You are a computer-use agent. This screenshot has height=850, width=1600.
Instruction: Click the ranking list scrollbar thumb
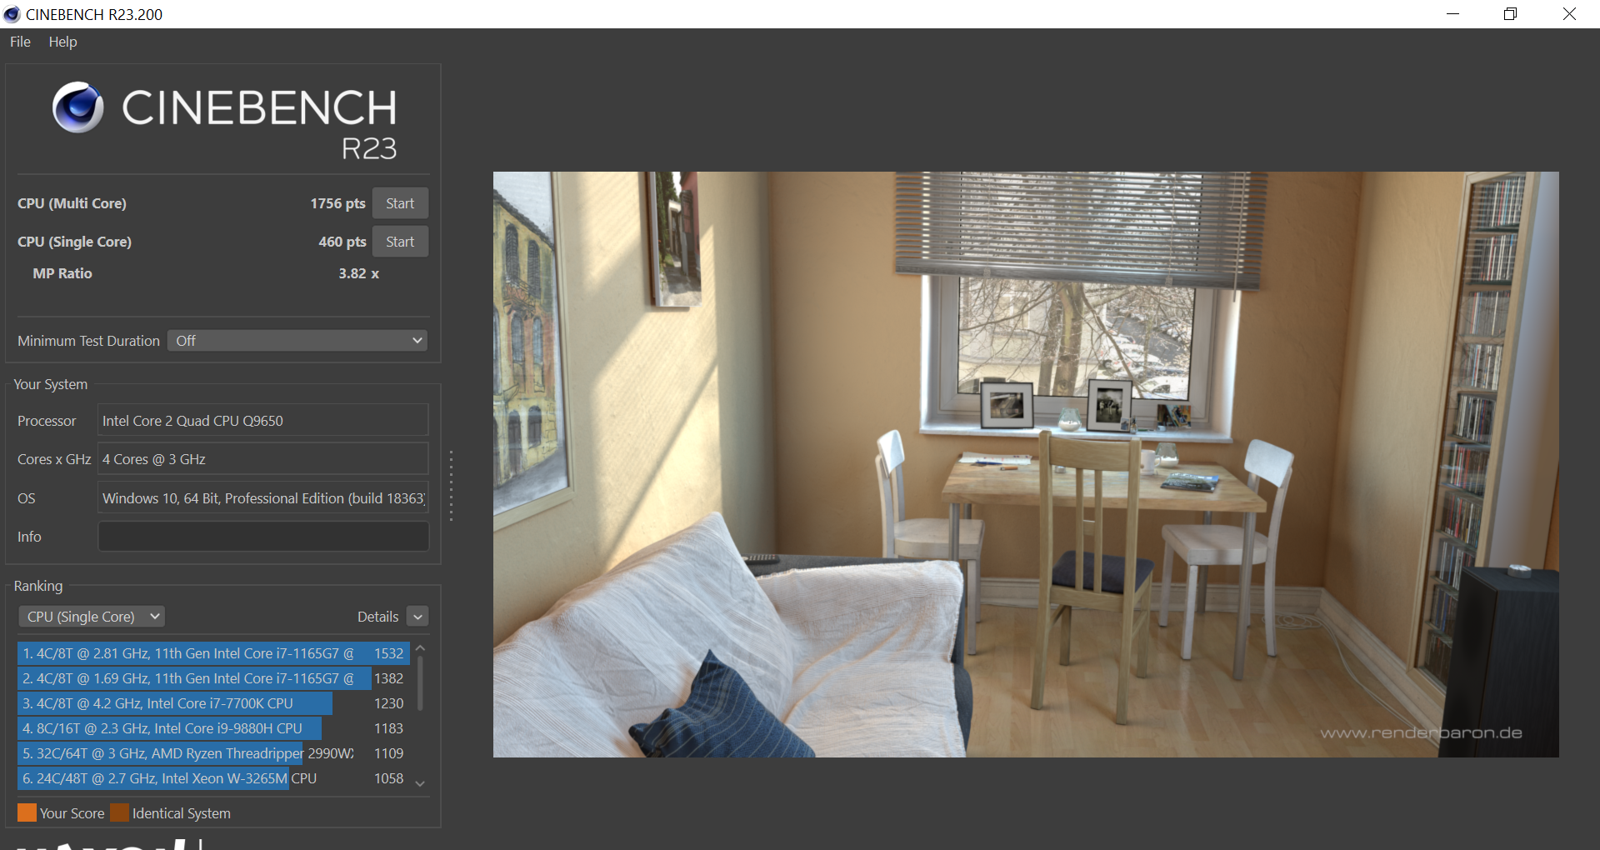420,683
